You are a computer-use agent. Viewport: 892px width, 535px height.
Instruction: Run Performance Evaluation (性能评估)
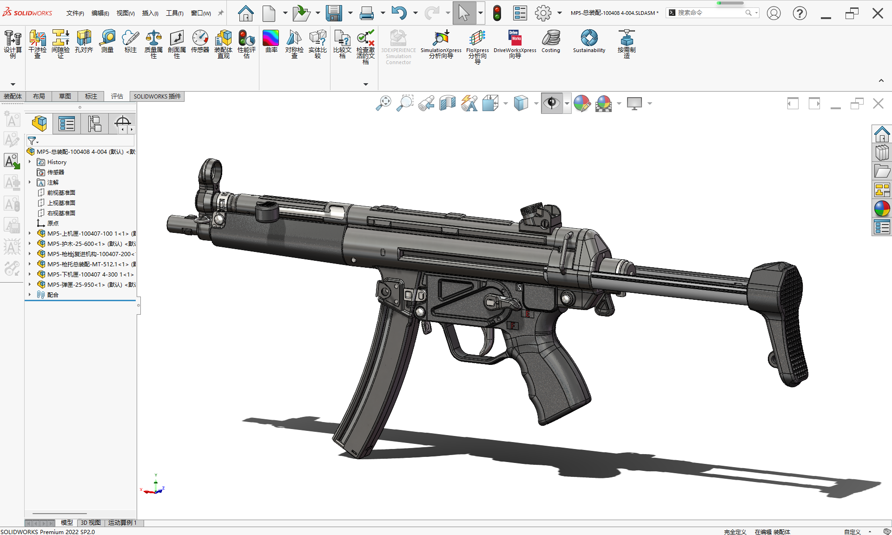[246, 44]
